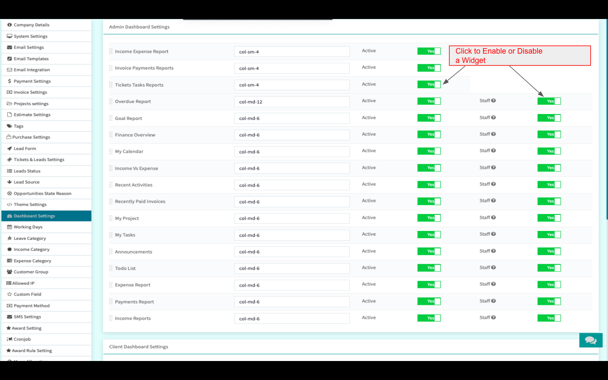
Task: Open Email Templates in the sidebar
Action: pos(31,59)
